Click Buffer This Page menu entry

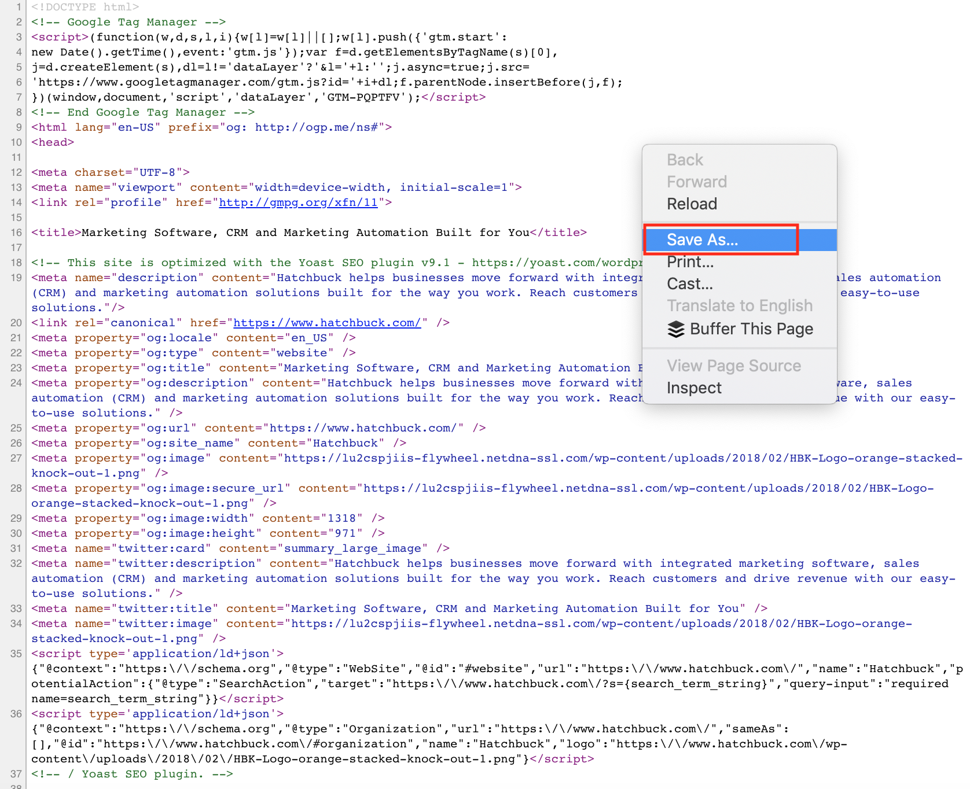pos(740,329)
